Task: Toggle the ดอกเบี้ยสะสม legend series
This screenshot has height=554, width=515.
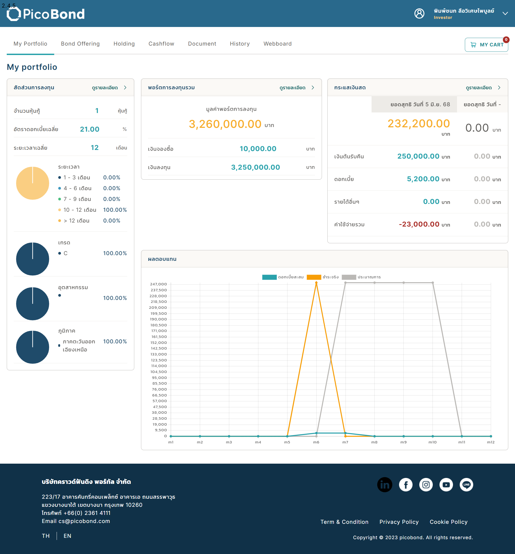Action: tap(283, 277)
